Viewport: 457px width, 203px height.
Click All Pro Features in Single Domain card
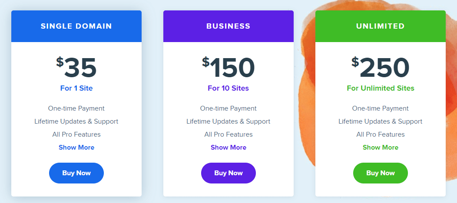click(76, 134)
